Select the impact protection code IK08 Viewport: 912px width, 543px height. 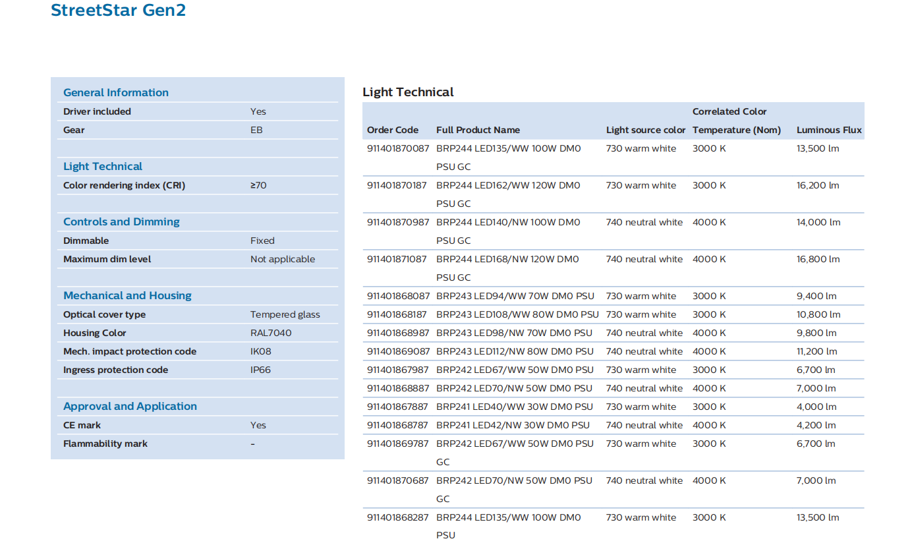pyautogui.click(x=260, y=351)
